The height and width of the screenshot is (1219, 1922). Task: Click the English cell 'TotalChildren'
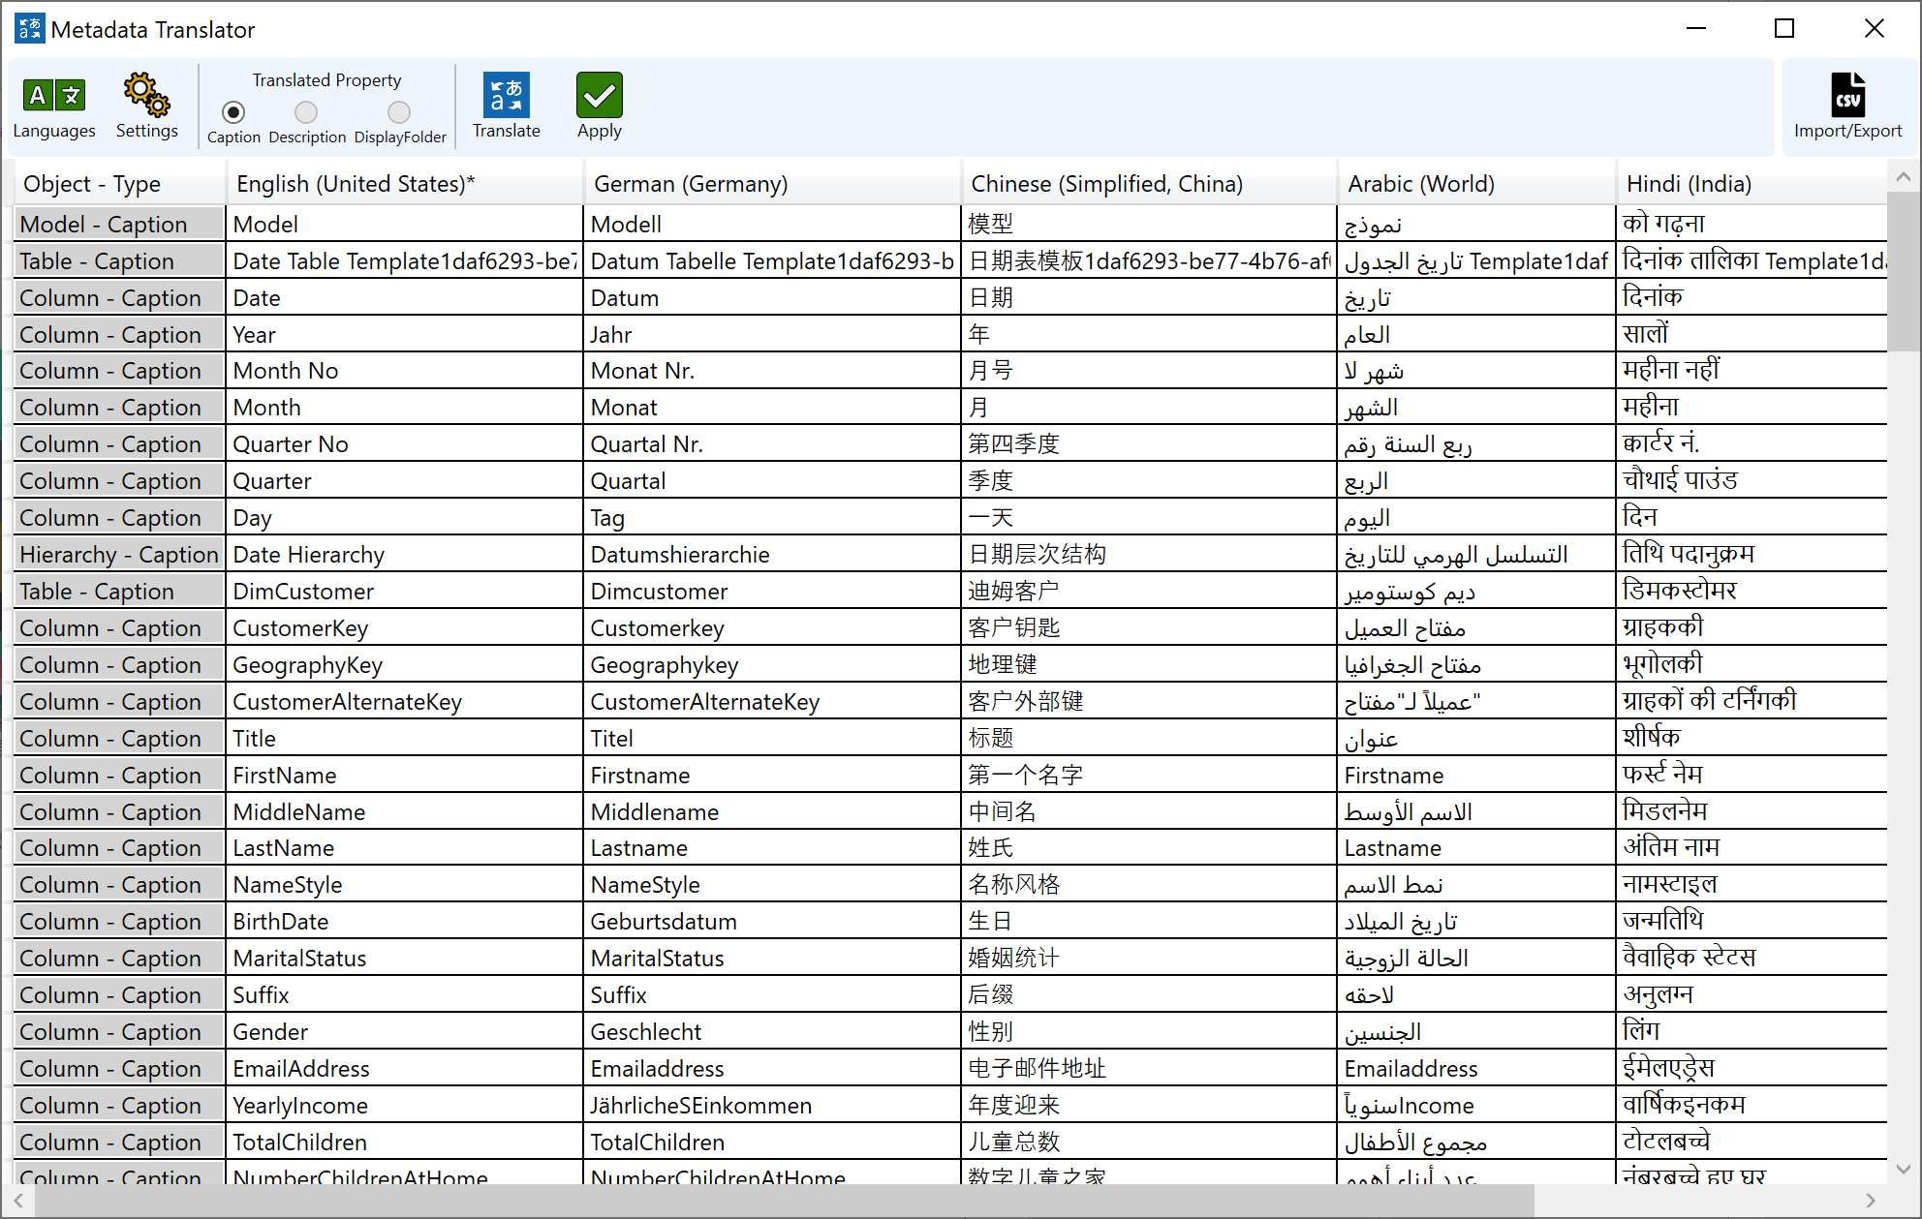click(405, 1142)
